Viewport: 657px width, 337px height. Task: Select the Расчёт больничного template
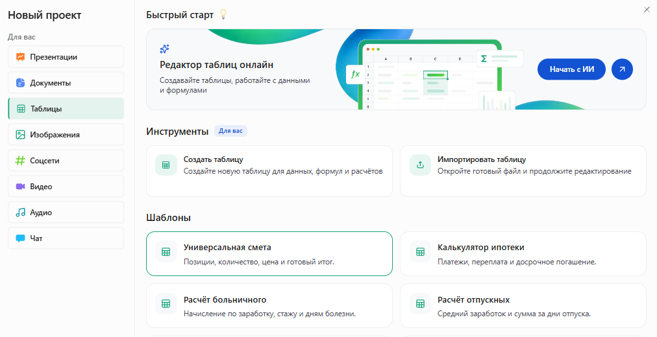click(269, 306)
